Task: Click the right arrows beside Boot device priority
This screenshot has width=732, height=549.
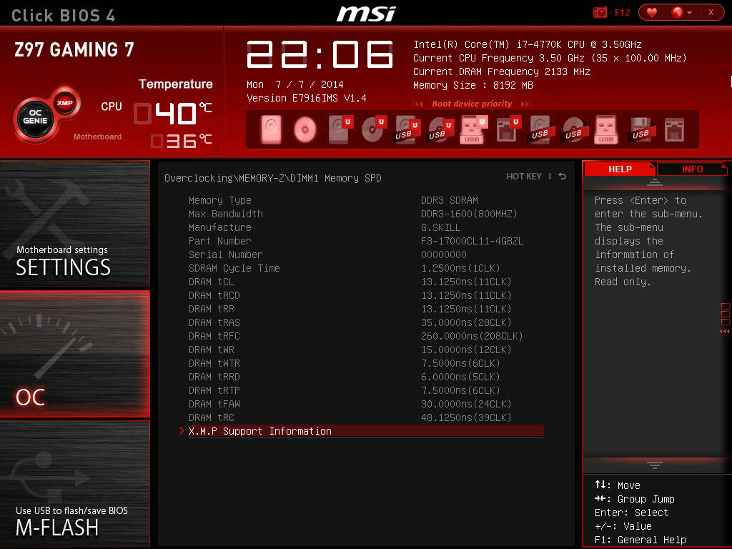Action: (525, 104)
